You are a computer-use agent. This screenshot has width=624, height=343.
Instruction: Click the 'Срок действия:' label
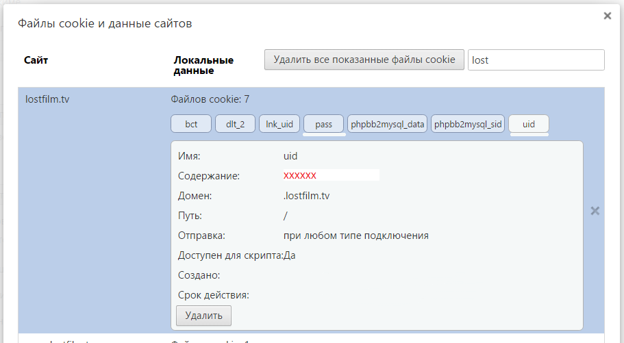click(213, 295)
